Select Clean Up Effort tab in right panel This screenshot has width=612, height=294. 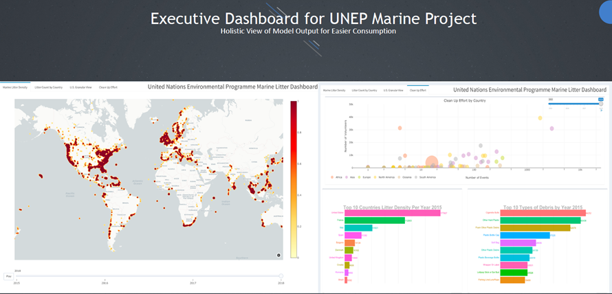click(417, 90)
